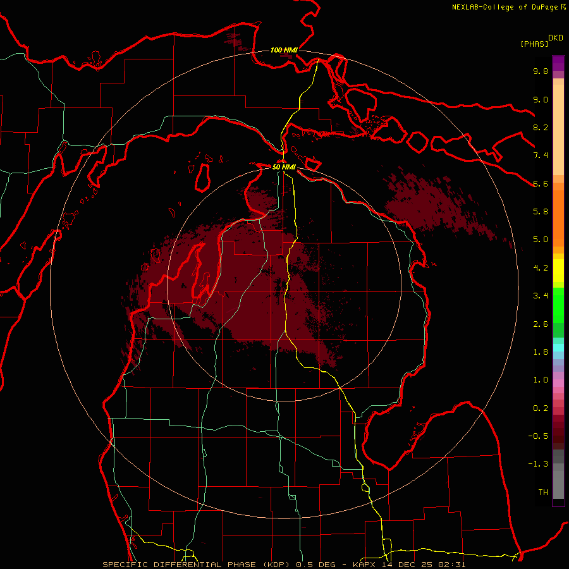
Task: Click the 50 NMI range ring label
Action: (284, 167)
